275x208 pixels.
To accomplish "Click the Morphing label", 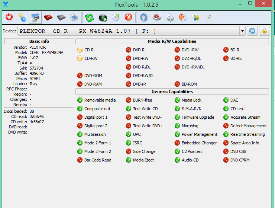I will point(190,126).
